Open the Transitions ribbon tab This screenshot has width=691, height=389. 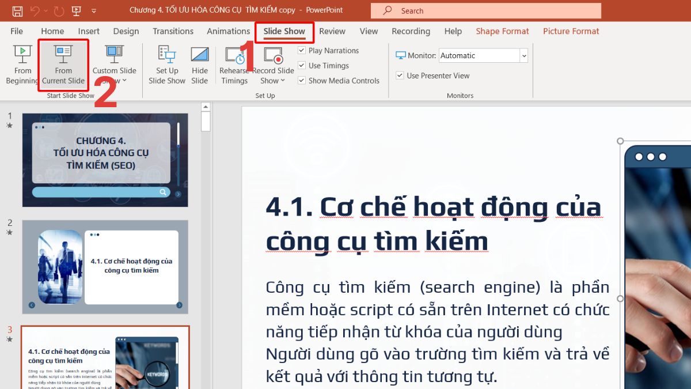(173, 31)
